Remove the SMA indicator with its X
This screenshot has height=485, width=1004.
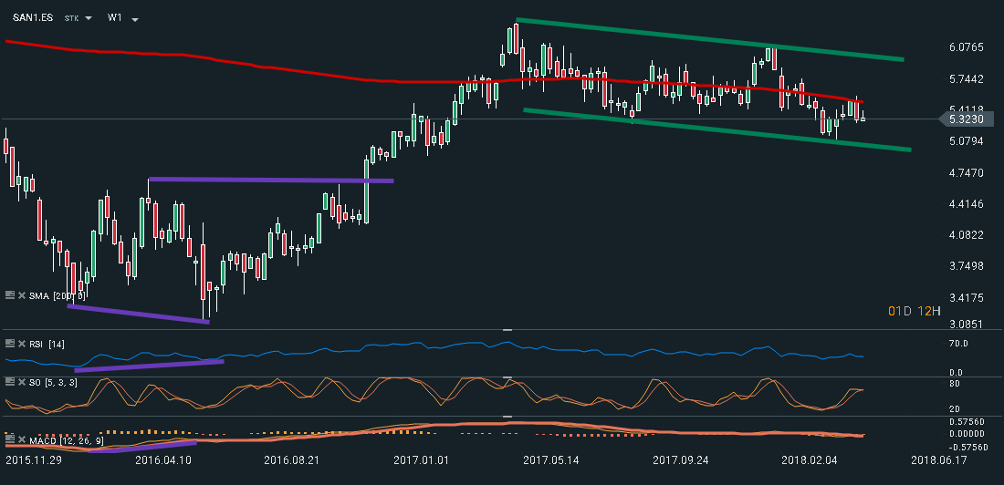click(21, 295)
